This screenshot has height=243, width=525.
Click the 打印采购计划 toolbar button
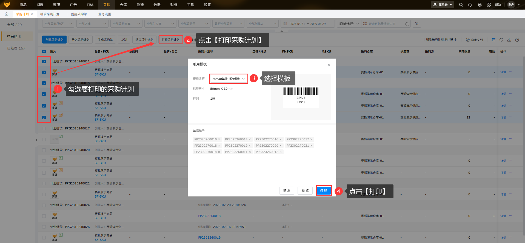(x=171, y=40)
